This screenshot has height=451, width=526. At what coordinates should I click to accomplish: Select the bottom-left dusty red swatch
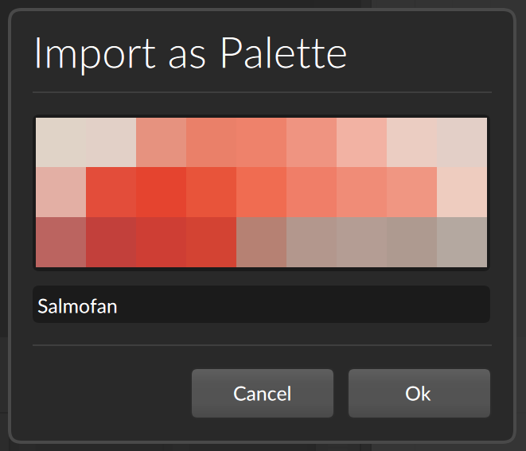click(x=60, y=242)
